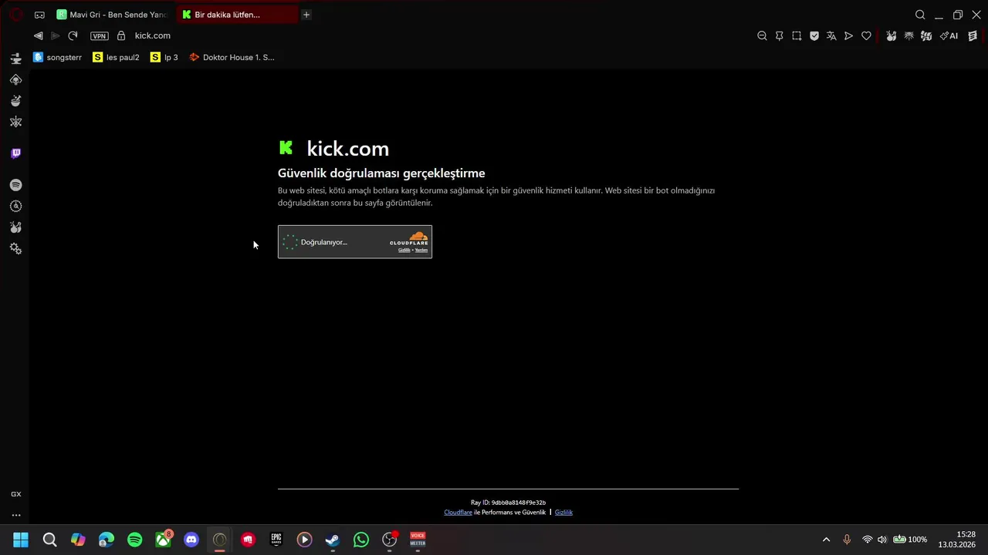Open the AI assistant button
This screenshot has height=555, width=988.
[949, 35]
